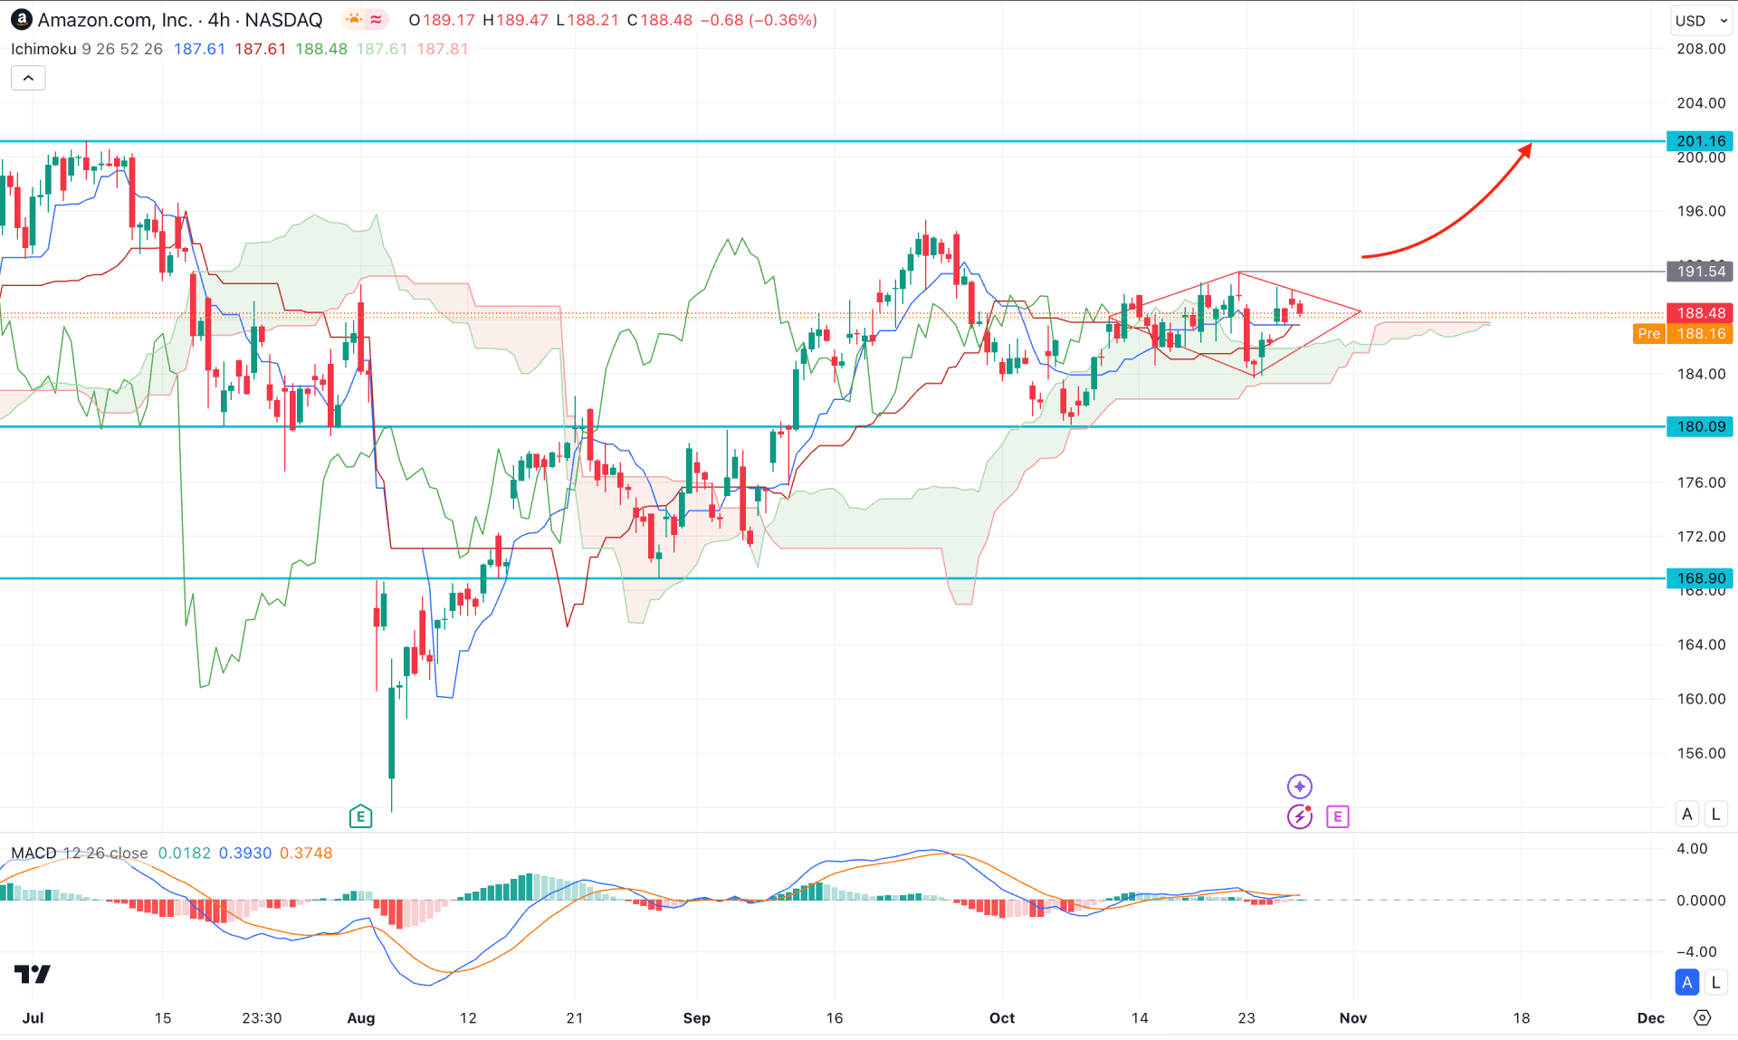This screenshot has height=1040, width=1738.
Task: Click the red close value C188.48
Action: point(660,20)
